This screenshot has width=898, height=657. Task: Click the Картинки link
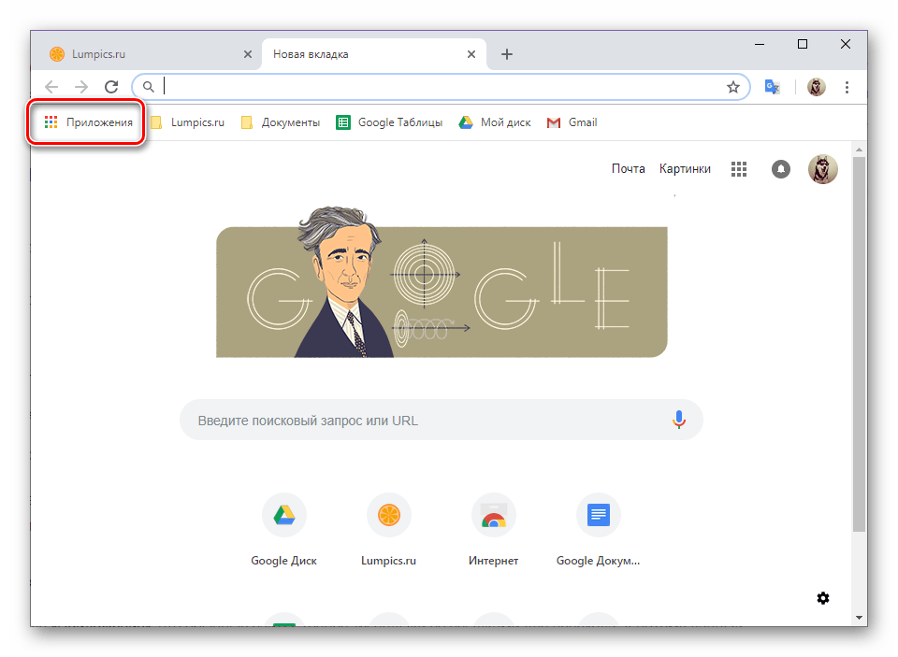pyautogui.click(x=685, y=169)
